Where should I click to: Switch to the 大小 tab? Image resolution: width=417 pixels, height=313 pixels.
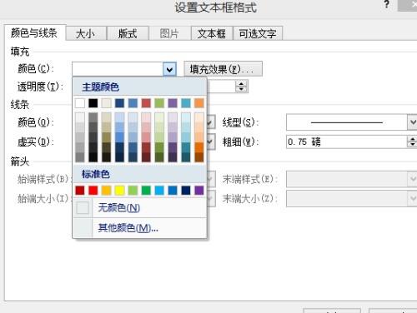(x=86, y=33)
